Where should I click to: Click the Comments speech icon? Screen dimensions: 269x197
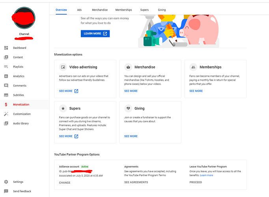coord(6,85)
